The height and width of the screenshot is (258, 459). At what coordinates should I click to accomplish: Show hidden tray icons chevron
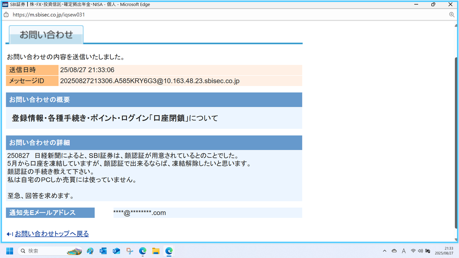[x=385, y=251]
